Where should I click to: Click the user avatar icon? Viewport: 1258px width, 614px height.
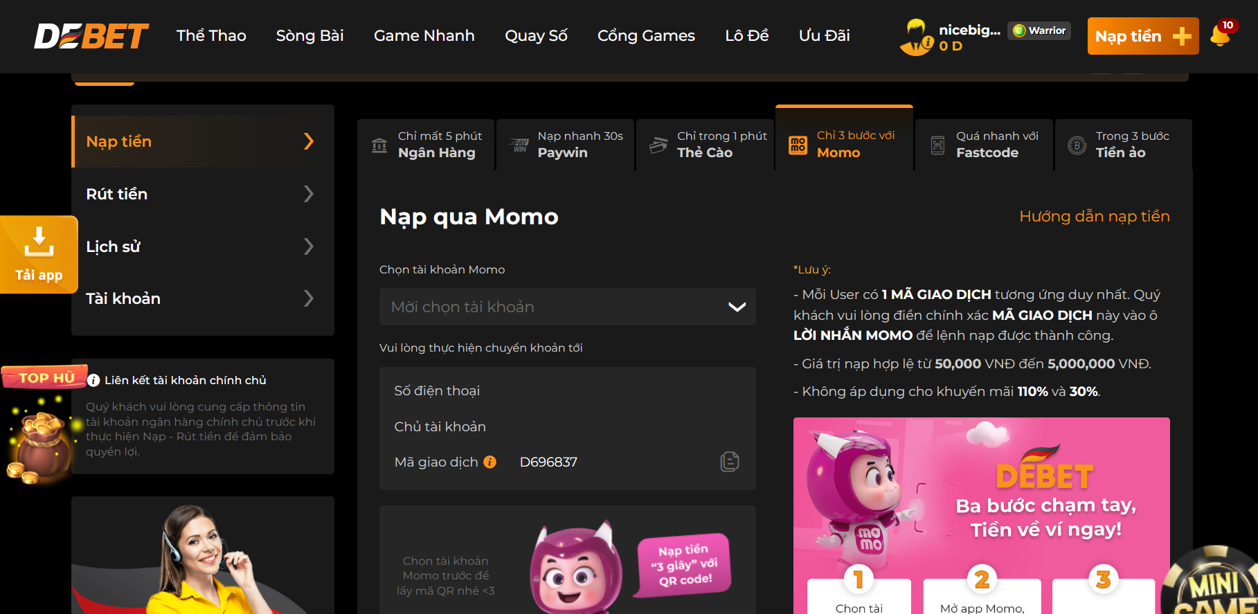(917, 37)
